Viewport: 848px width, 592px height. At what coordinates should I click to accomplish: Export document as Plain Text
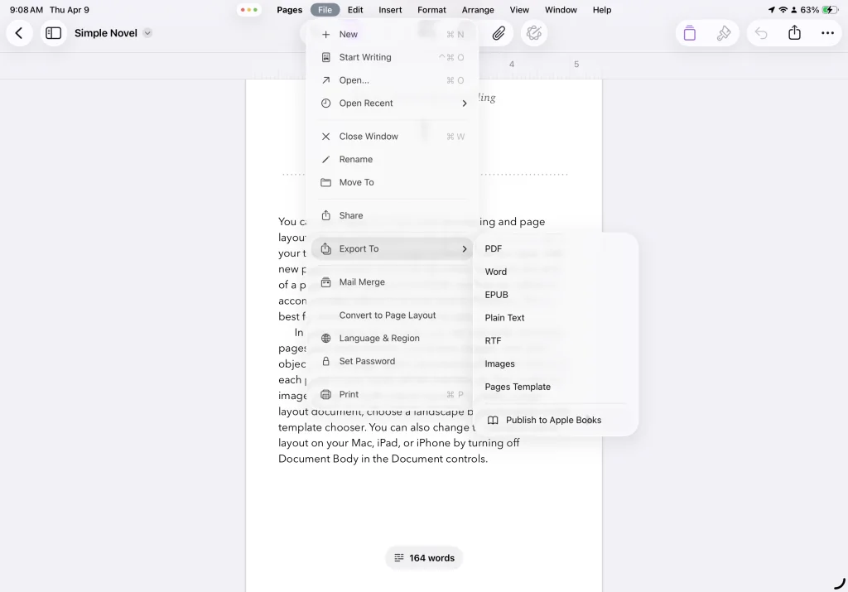point(556,317)
